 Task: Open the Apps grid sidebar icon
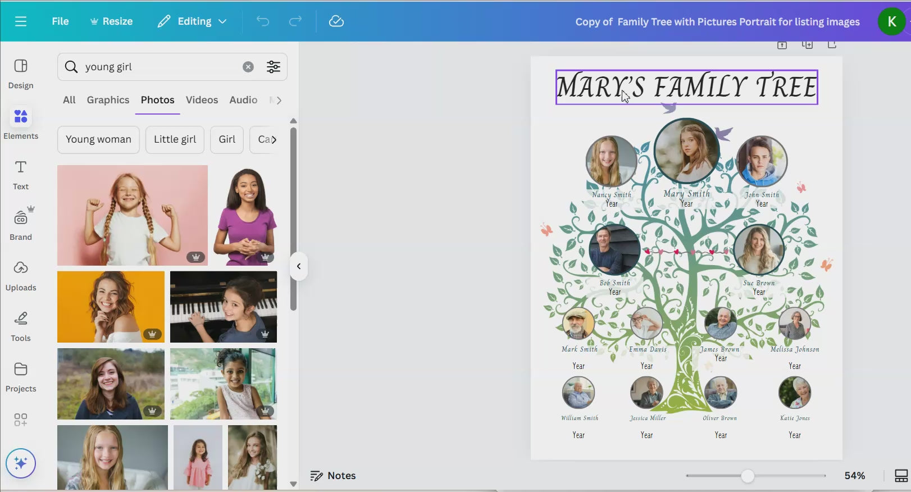point(21,420)
